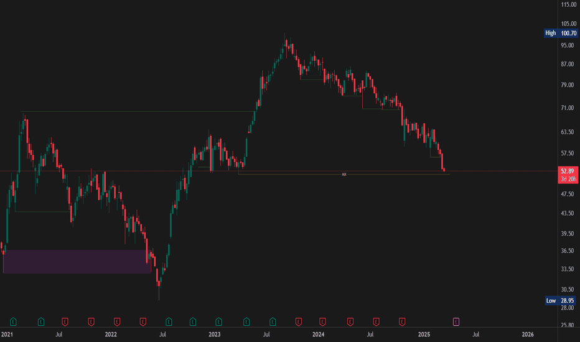Click the 2022 time axis label
The height and width of the screenshot is (342, 580).
pos(111,335)
